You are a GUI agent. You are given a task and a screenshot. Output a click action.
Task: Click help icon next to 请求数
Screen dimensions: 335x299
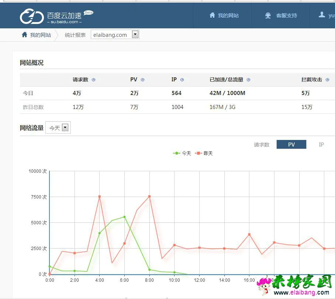coord(93,80)
